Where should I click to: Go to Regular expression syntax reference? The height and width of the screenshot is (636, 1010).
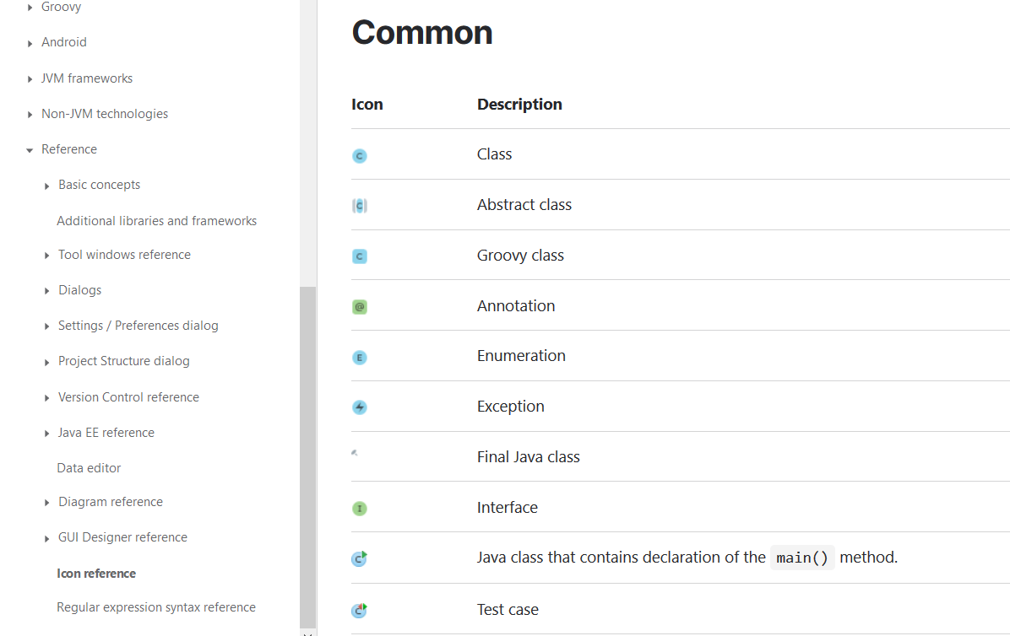point(155,607)
